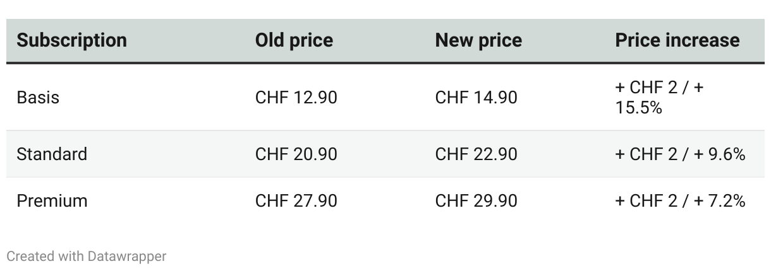Open the Created with Datawrapper link

point(87,257)
